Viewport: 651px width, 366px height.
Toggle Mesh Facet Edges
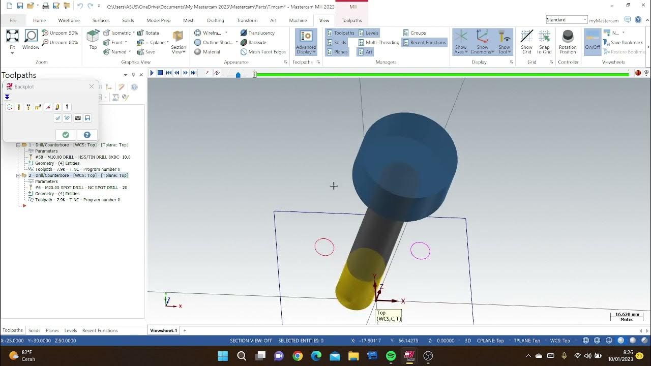click(x=263, y=52)
